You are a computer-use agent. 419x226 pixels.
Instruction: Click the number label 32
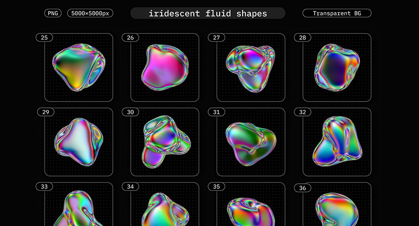pos(302,112)
